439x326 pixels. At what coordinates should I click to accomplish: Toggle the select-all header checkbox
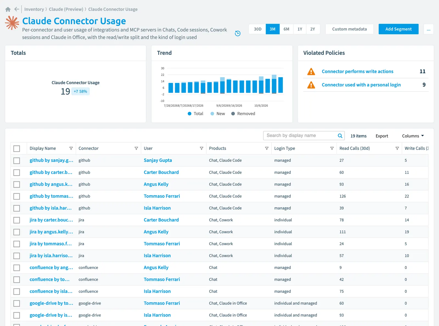tap(17, 149)
